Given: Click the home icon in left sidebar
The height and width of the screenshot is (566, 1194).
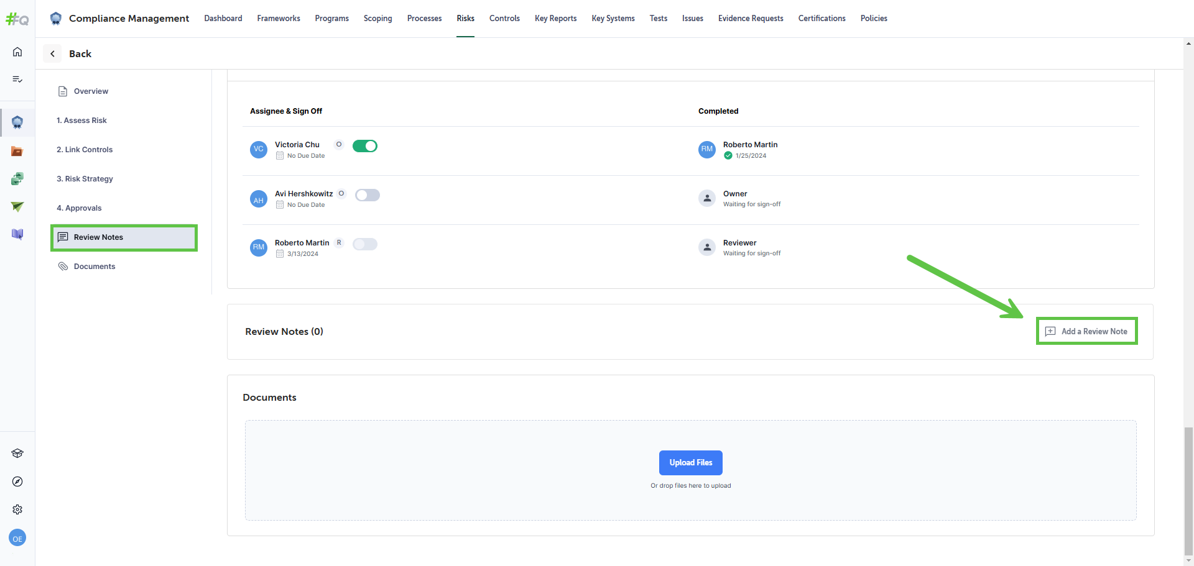Looking at the screenshot, I should pos(17,52).
